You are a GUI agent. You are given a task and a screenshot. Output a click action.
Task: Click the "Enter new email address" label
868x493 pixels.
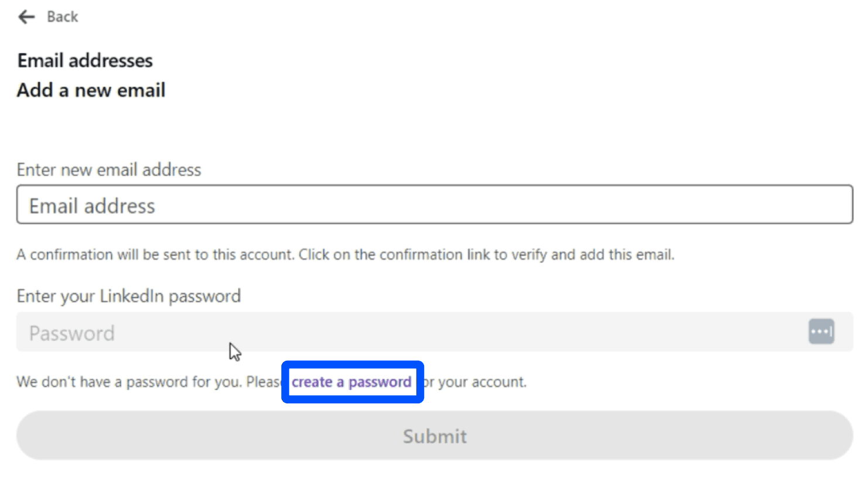pos(109,170)
